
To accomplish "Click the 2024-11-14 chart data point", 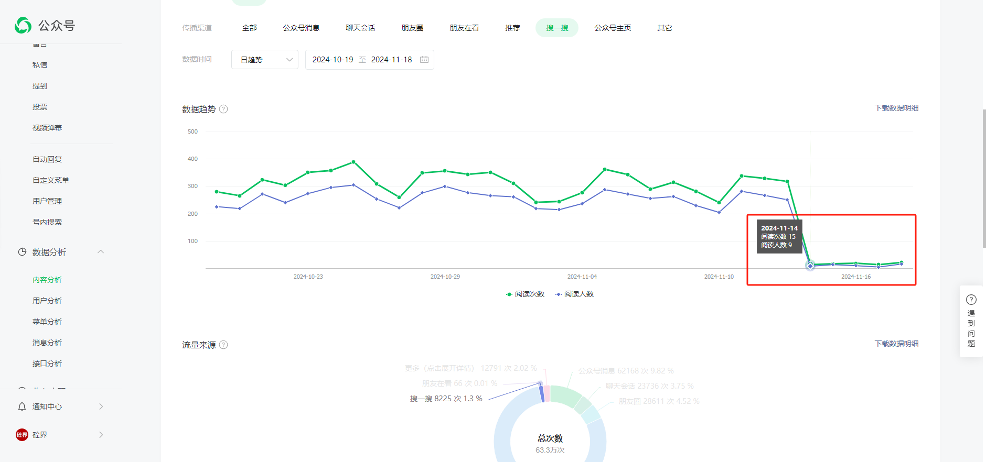I will click(x=810, y=266).
